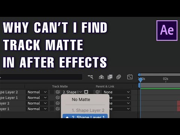
Task: Open parent dropdown chevron in layer 1 row
Action: tap(128, 109)
